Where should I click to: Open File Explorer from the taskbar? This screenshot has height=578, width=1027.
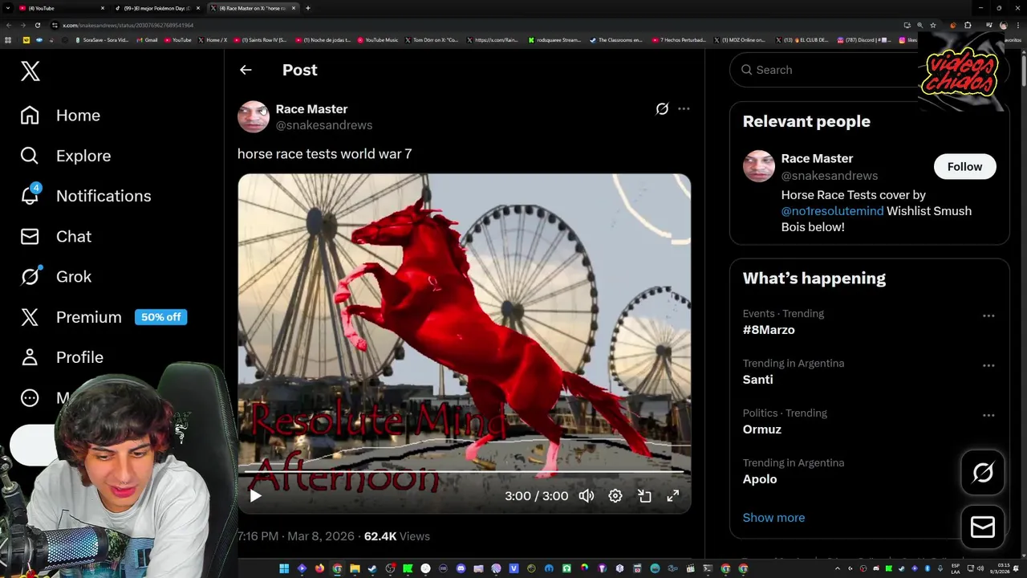coord(355,569)
